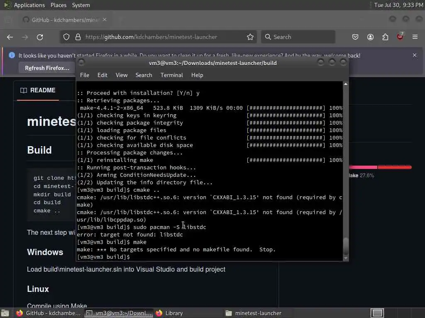Open the terminal Edit menu
425x318 pixels.
click(x=102, y=75)
